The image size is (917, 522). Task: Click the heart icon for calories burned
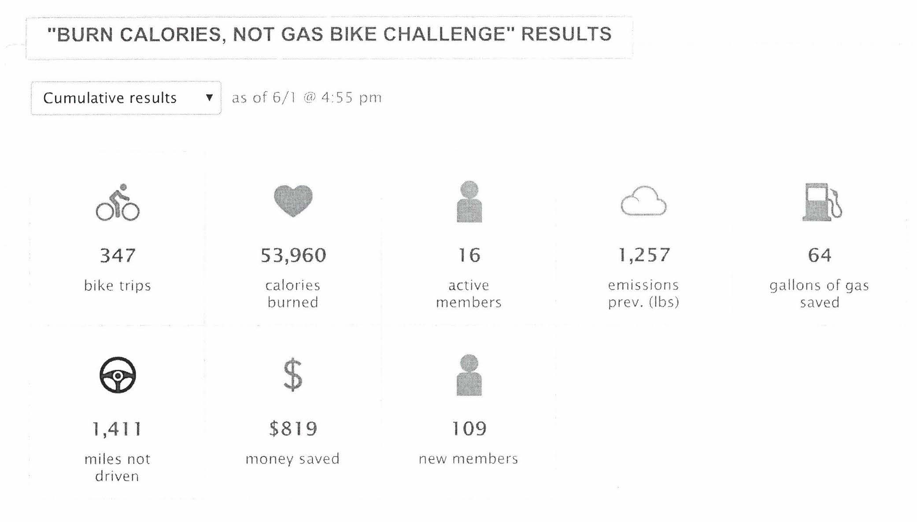coord(293,201)
